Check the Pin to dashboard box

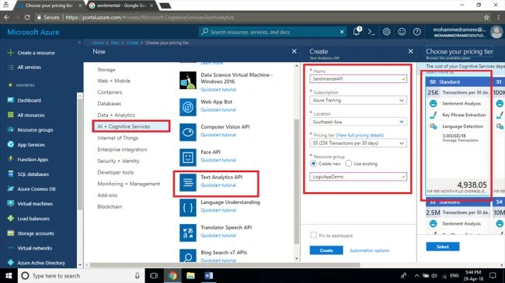coord(313,235)
